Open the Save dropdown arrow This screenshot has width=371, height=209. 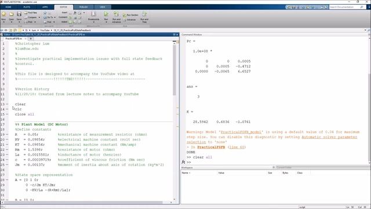[x=19, y=22]
